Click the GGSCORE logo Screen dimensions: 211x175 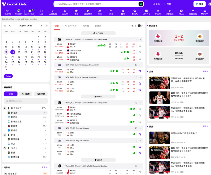point(15,4)
